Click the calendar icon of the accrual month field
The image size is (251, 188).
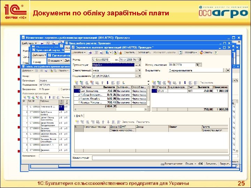coord(197,65)
